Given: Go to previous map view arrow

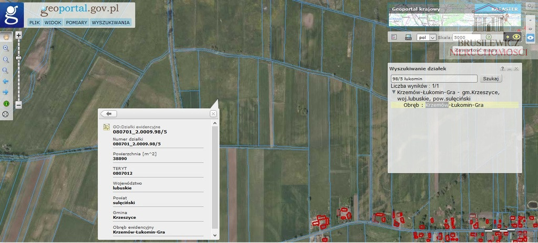Looking at the screenshot, I should tap(5, 81).
